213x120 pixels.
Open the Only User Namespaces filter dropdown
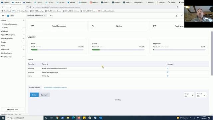[36, 16]
